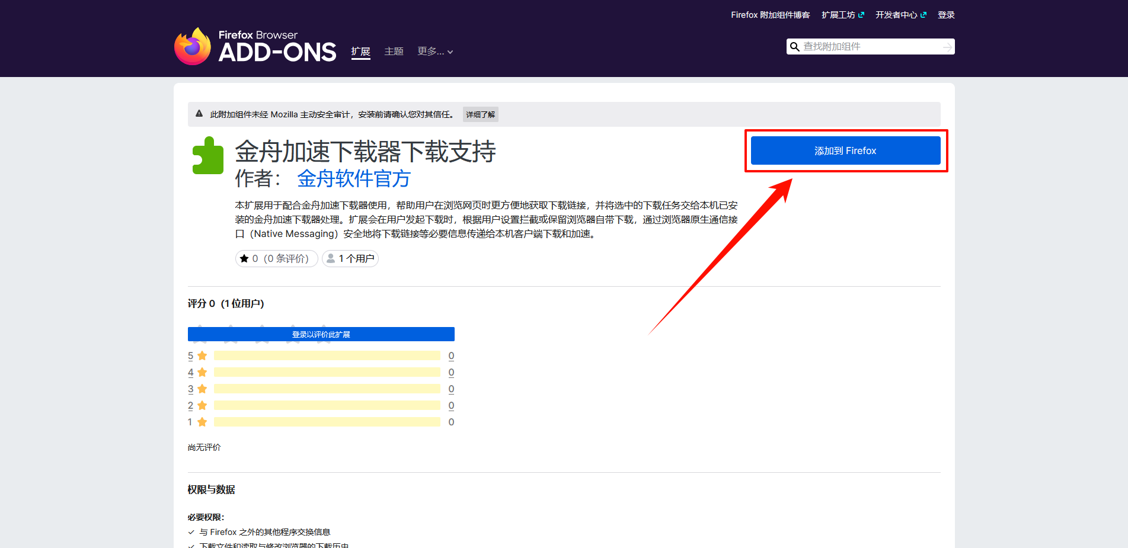This screenshot has height=548, width=1128.
Task: Open the 主题 tab
Action: click(394, 52)
